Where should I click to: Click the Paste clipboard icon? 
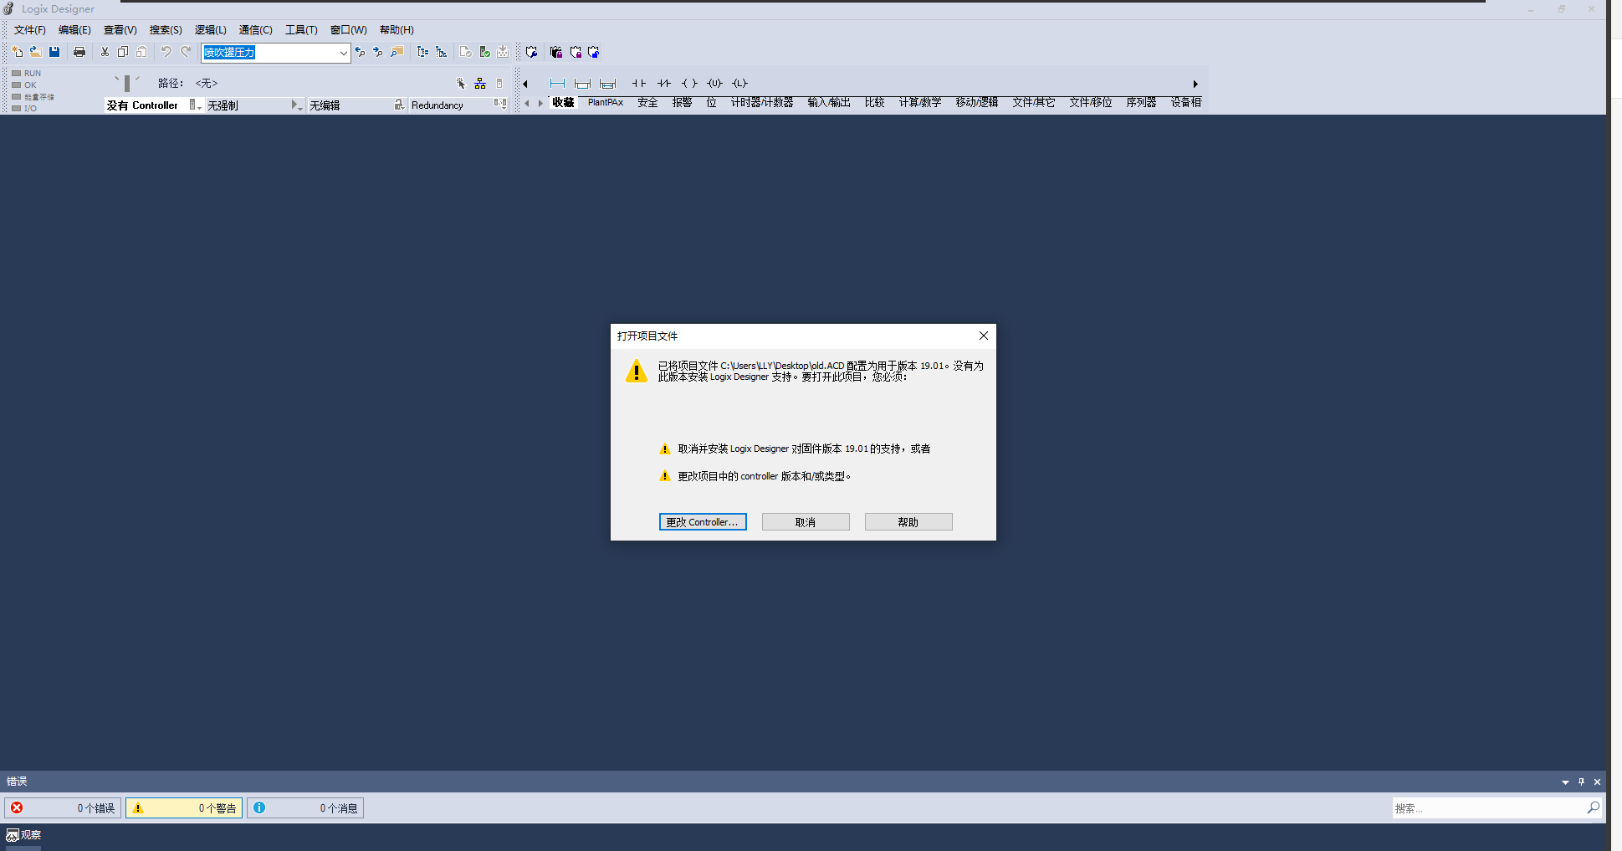[141, 52]
